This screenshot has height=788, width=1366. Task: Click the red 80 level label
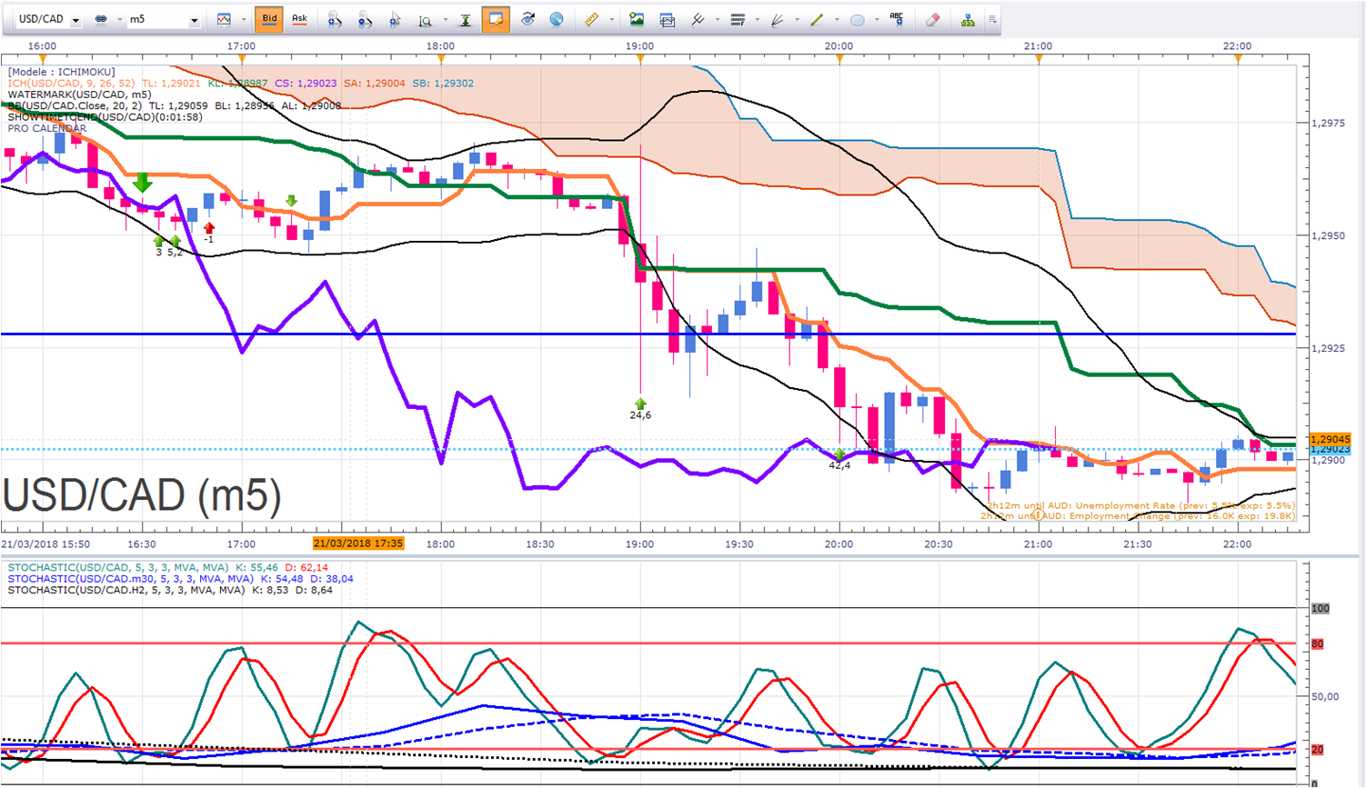click(x=1317, y=643)
